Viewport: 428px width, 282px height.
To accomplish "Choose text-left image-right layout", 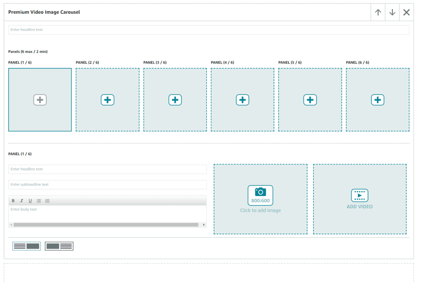I will pos(26,246).
